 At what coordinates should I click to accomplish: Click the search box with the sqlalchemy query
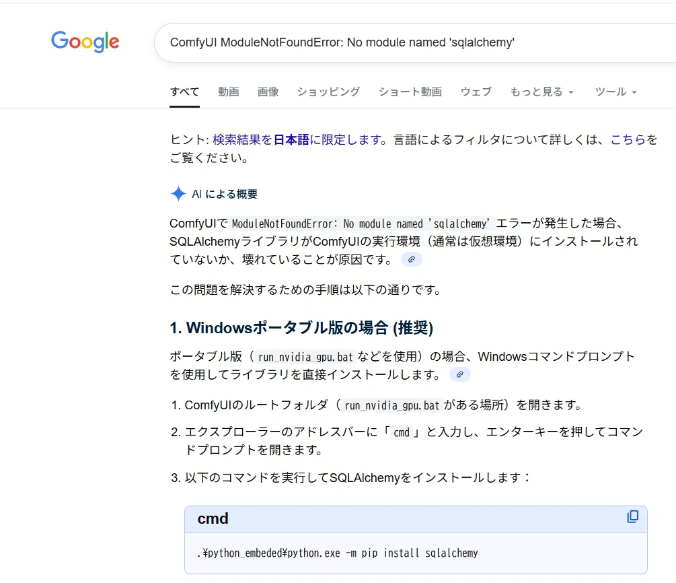[x=415, y=42]
